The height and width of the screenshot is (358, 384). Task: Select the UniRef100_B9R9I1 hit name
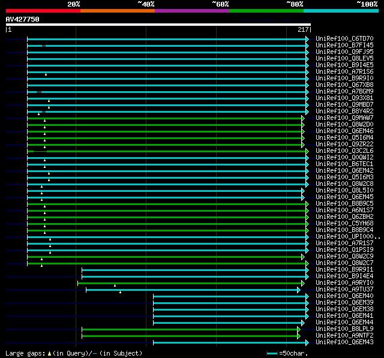pyautogui.click(x=344, y=270)
